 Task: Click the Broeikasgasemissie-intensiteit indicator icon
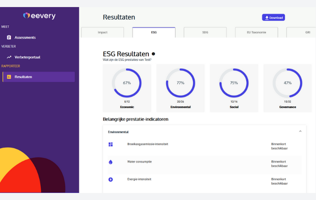110,144
